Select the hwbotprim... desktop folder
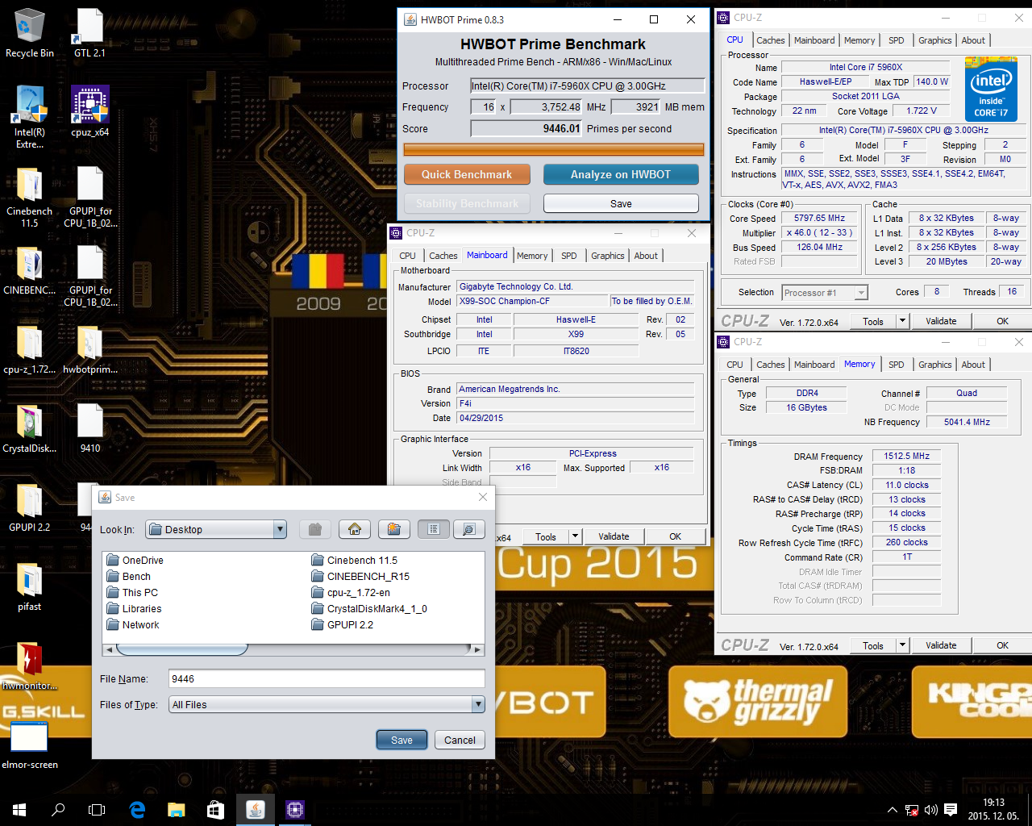 click(89, 350)
